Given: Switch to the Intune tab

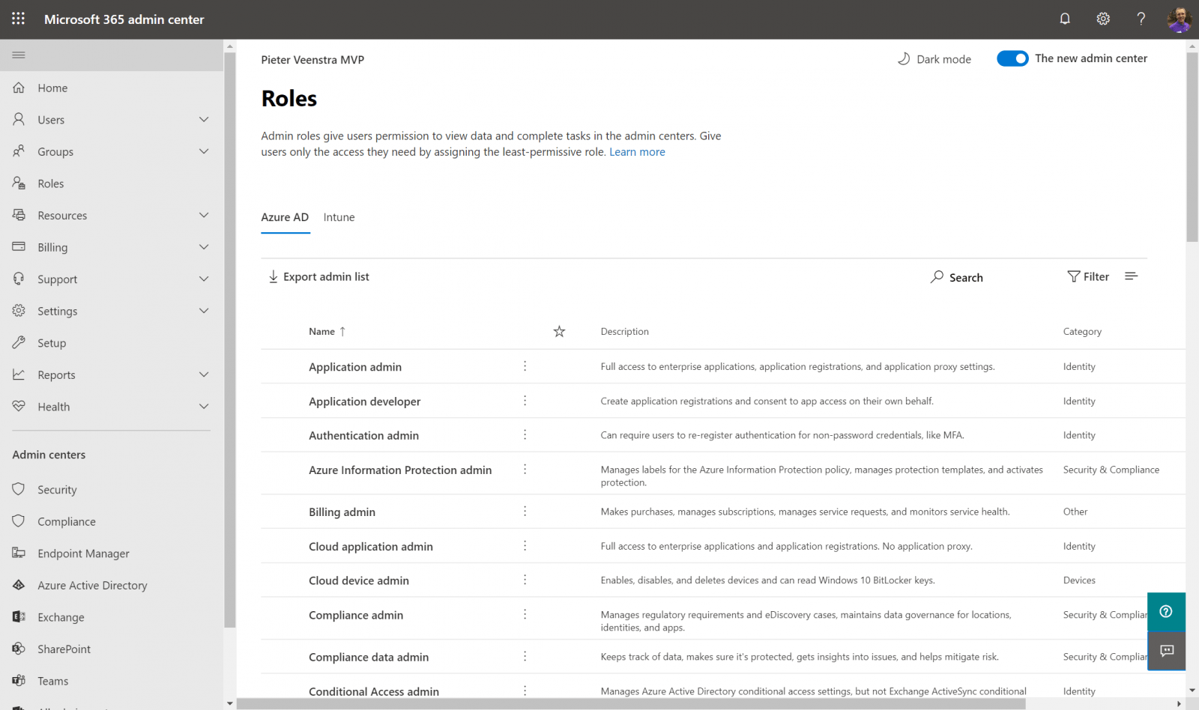Looking at the screenshot, I should [x=339, y=217].
